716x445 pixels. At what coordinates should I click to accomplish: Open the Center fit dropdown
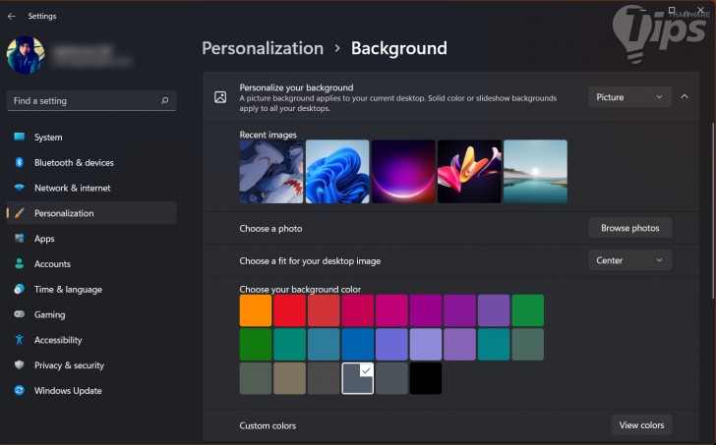(x=629, y=260)
